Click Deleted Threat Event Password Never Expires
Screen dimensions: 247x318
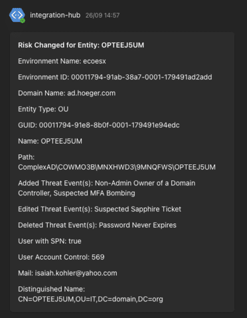click(x=97, y=225)
